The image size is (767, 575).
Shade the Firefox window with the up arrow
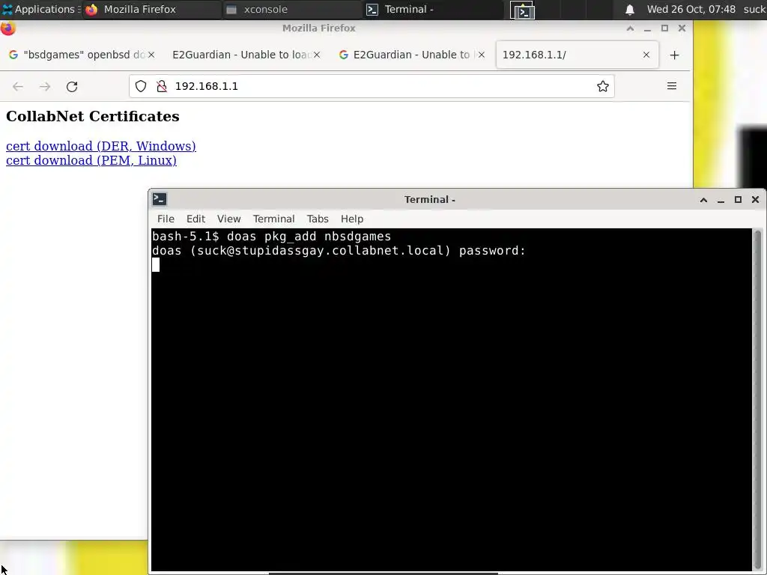(x=630, y=28)
